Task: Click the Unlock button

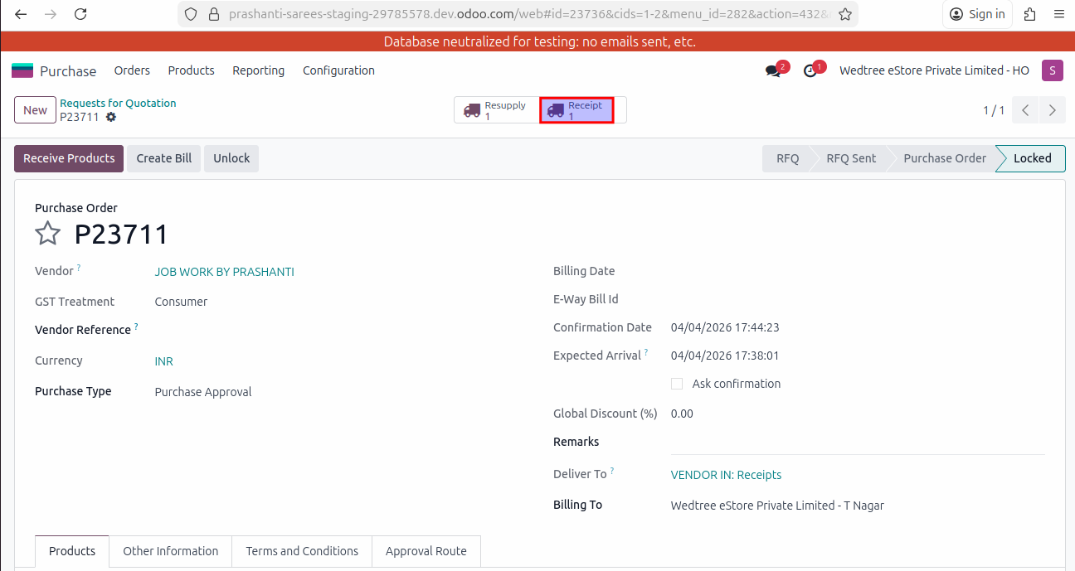Action: [231, 158]
